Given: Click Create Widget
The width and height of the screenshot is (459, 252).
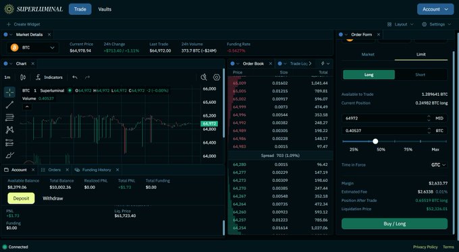Looking at the screenshot, I should [x=23, y=24].
